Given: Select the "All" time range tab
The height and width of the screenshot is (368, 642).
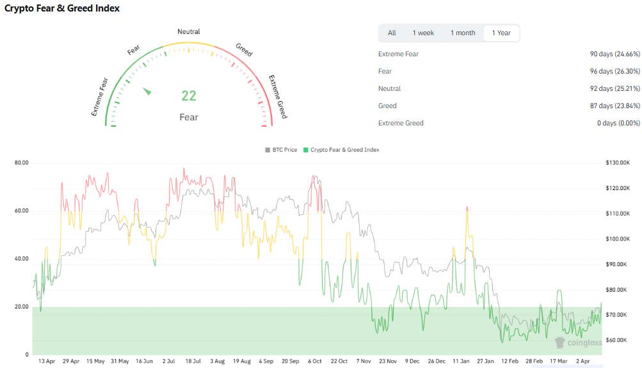Looking at the screenshot, I should [392, 33].
